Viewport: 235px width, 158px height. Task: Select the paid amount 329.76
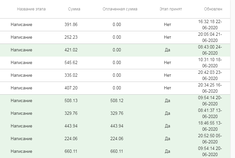[117, 113]
